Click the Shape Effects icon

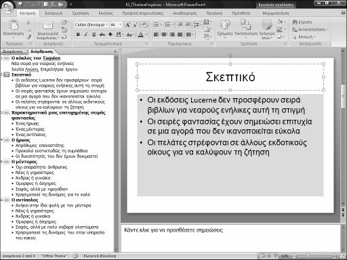pyautogui.click(x=280, y=37)
